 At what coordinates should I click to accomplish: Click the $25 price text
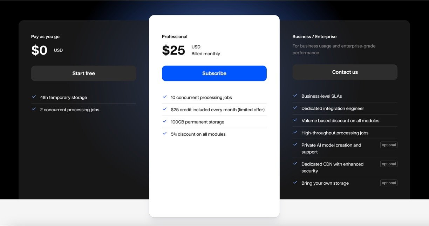click(173, 50)
